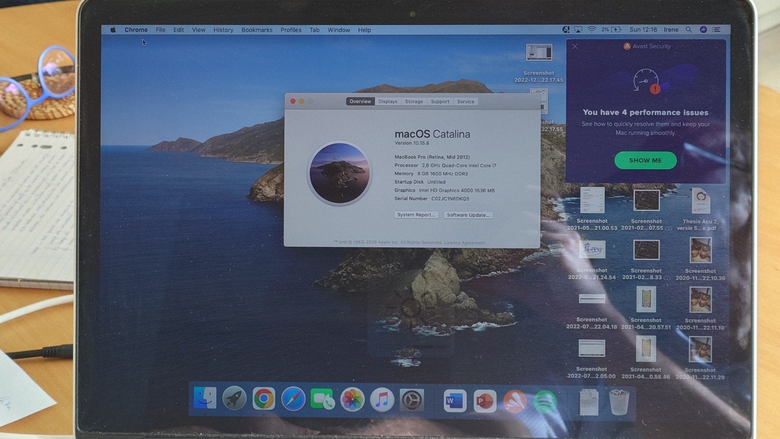Viewport: 780px width, 439px height.
Task: Click the Version 10.15.8 text
Action: click(x=412, y=143)
